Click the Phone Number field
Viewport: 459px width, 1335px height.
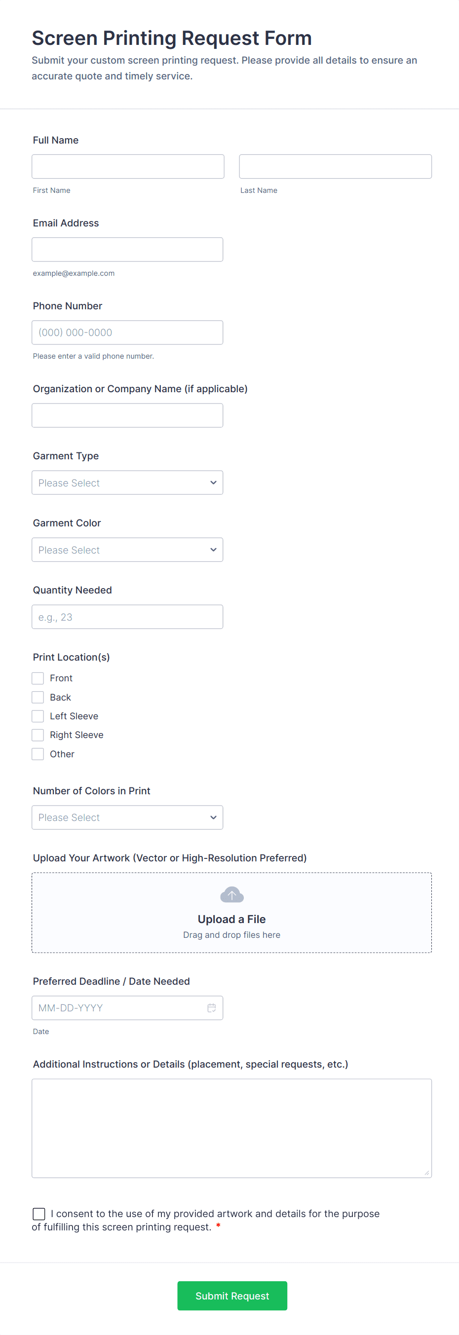click(x=127, y=332)
